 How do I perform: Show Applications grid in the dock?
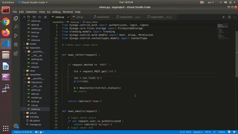pos(6,128)
